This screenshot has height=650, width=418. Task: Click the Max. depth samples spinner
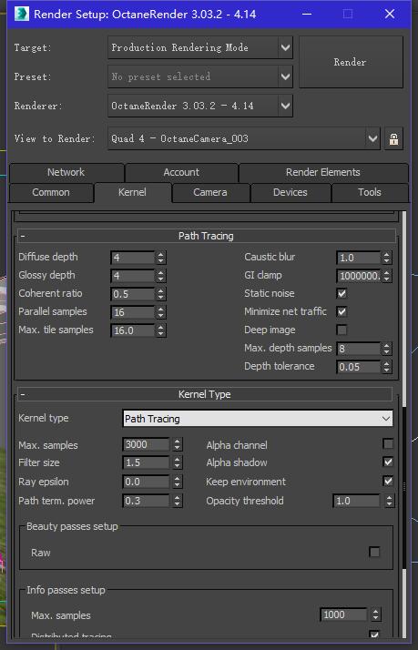(386, 349)
